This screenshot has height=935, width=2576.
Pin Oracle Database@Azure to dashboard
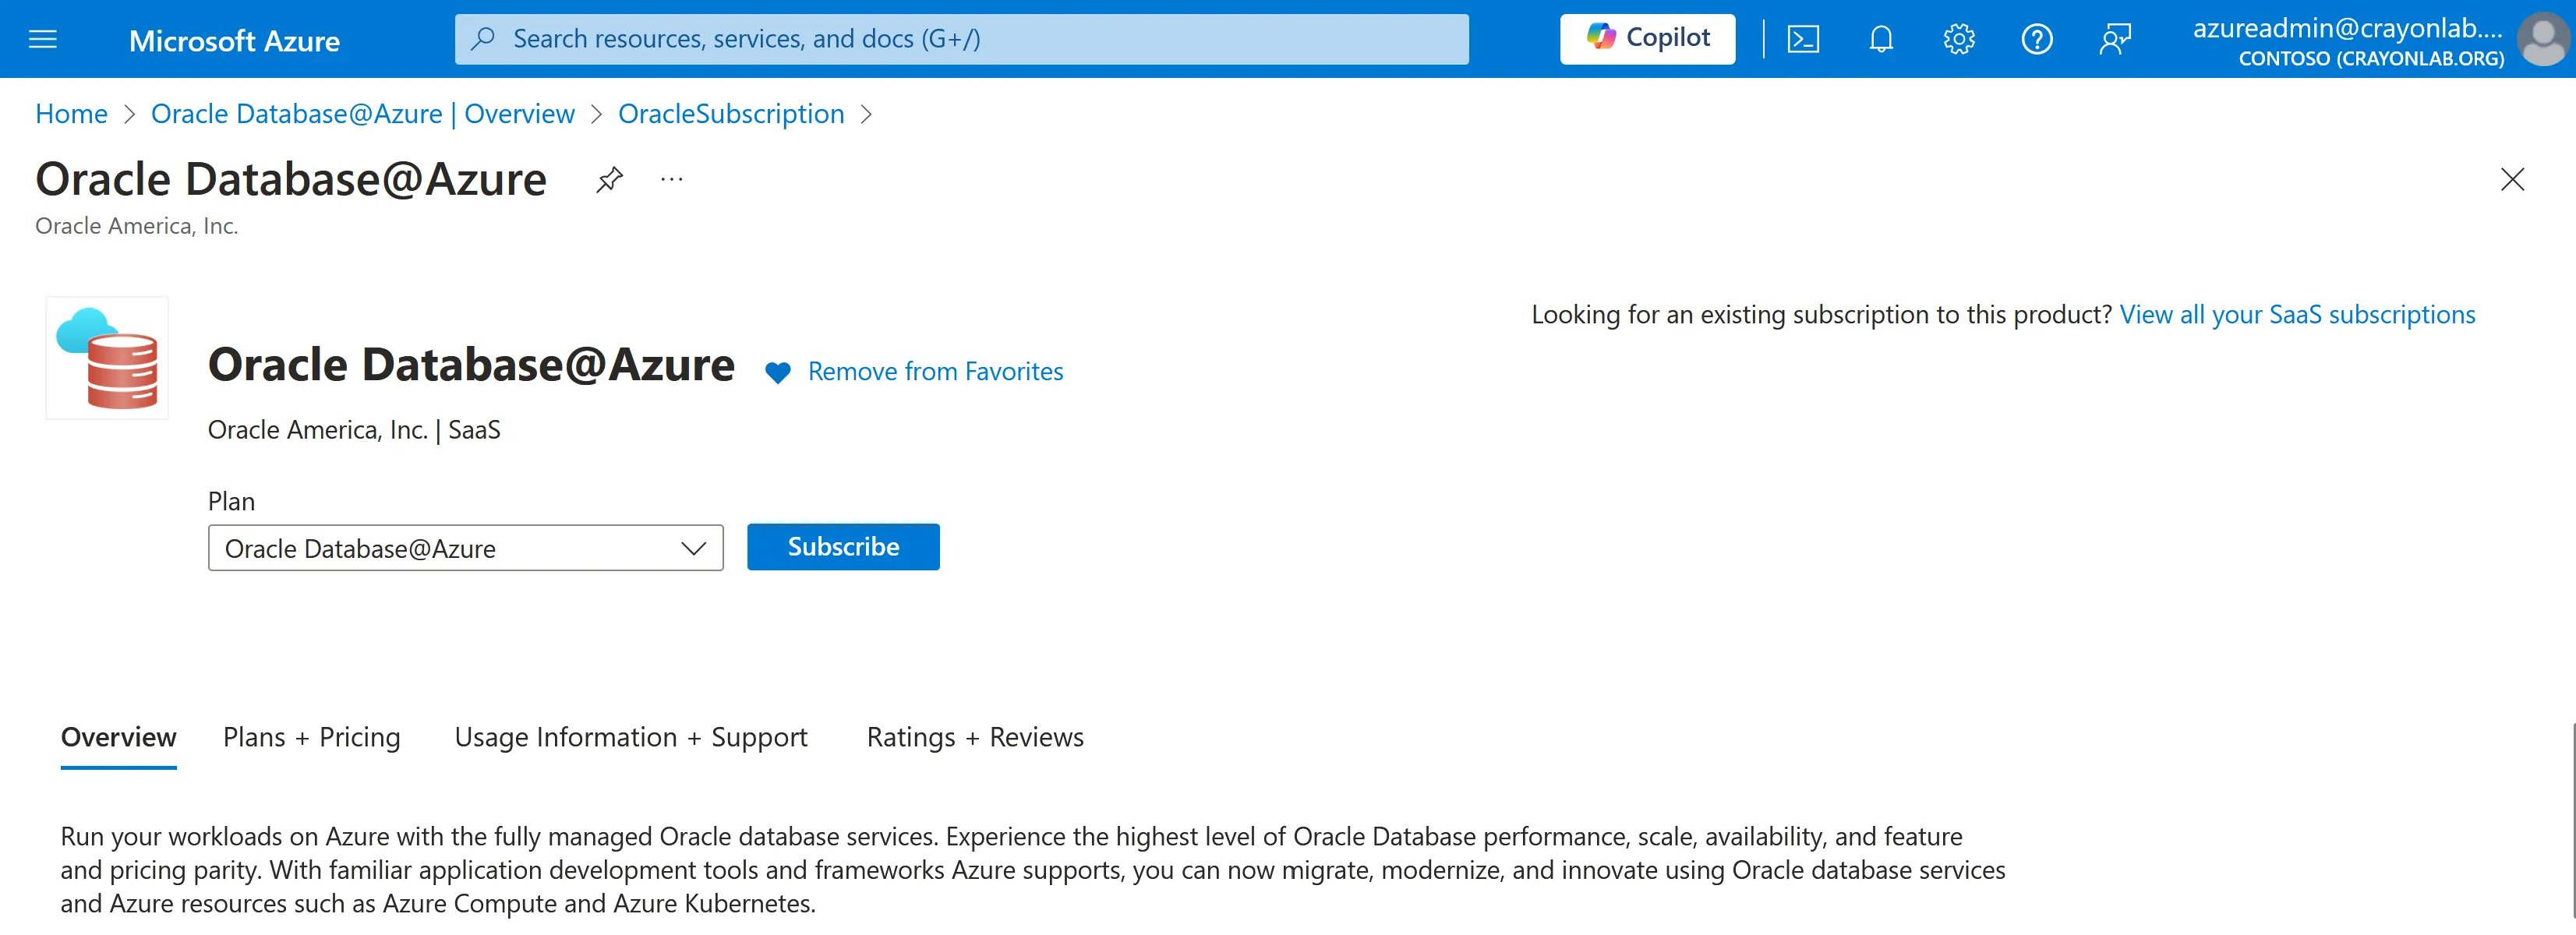pos(609,180)
